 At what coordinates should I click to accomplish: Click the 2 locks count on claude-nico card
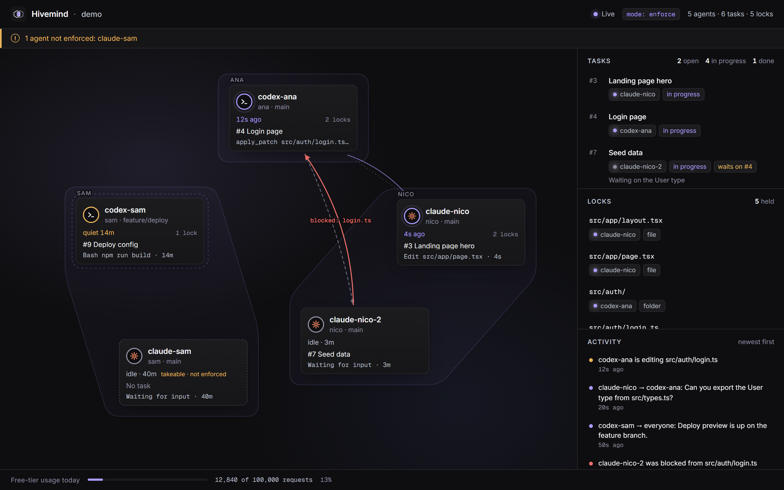point(506,234)
